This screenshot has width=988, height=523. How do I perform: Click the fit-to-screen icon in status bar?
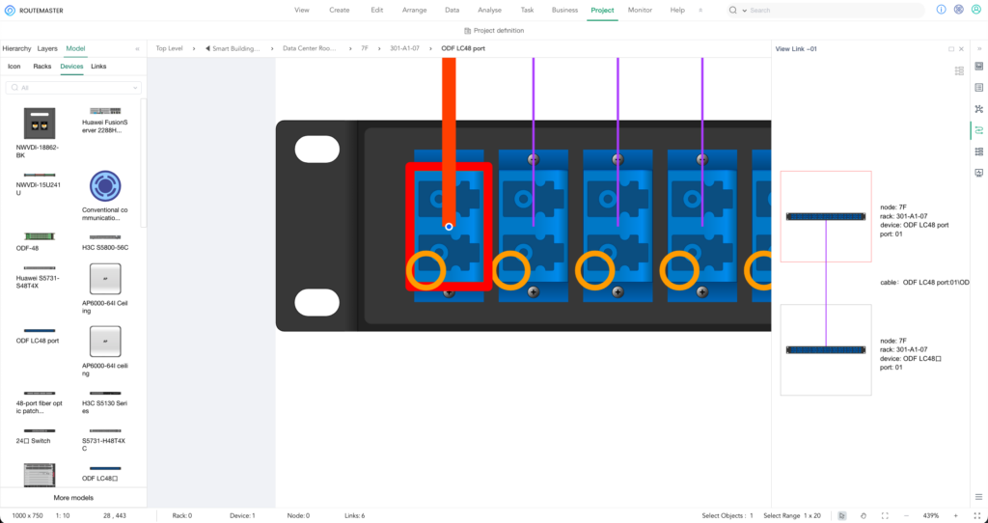(885, 515)
